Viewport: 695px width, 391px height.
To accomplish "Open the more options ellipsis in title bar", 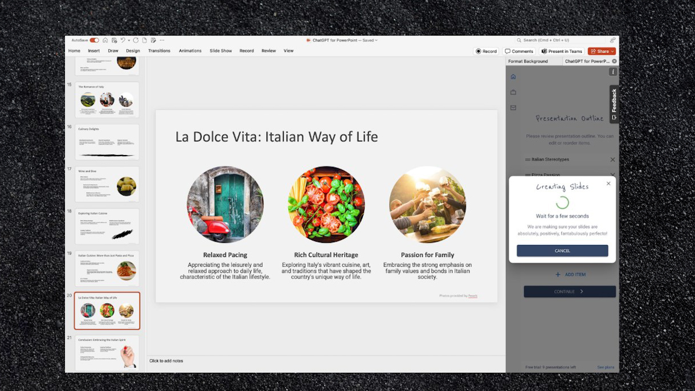I will [x=162, y=40].
